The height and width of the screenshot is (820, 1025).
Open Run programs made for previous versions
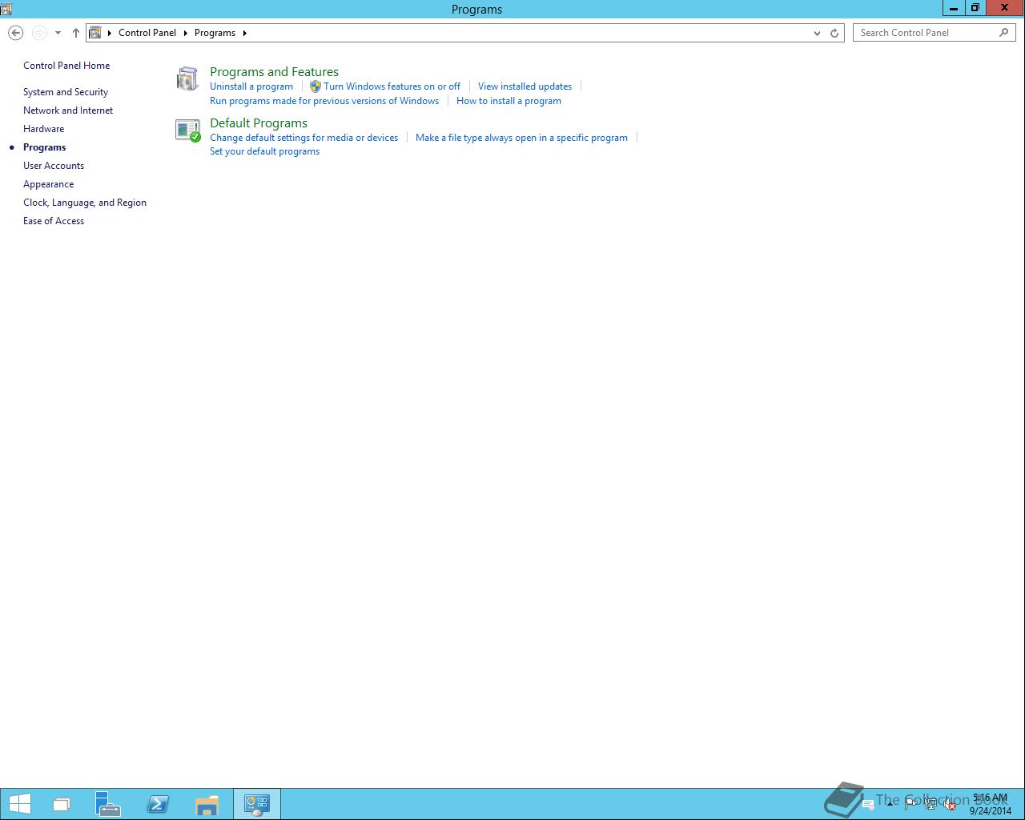[324, 101]
